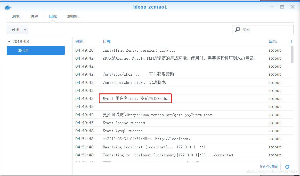Open the 导出 dropdown arrow
The height and width of the screenshot is (176, 300).
(25, 30)
